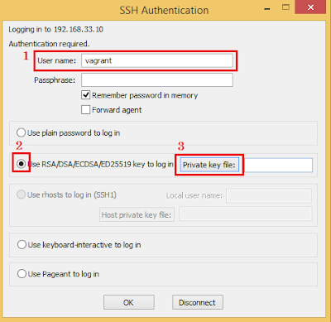This screenshot has height=322, width=331.
Task: Enable the Forward agent checkbox
Action: click(86, 109)
